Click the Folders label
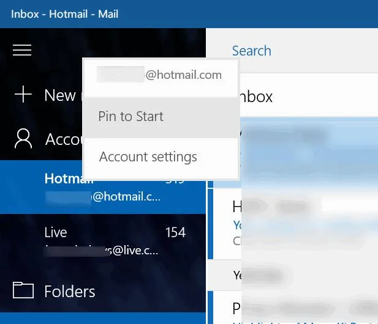 point(70,291)
